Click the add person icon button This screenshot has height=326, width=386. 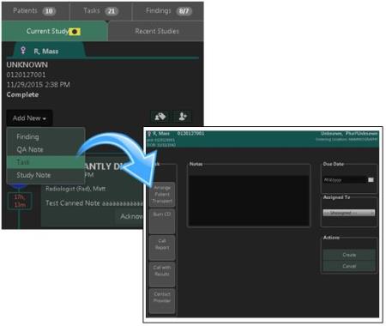pyautogui.click(x=183, y=117)
